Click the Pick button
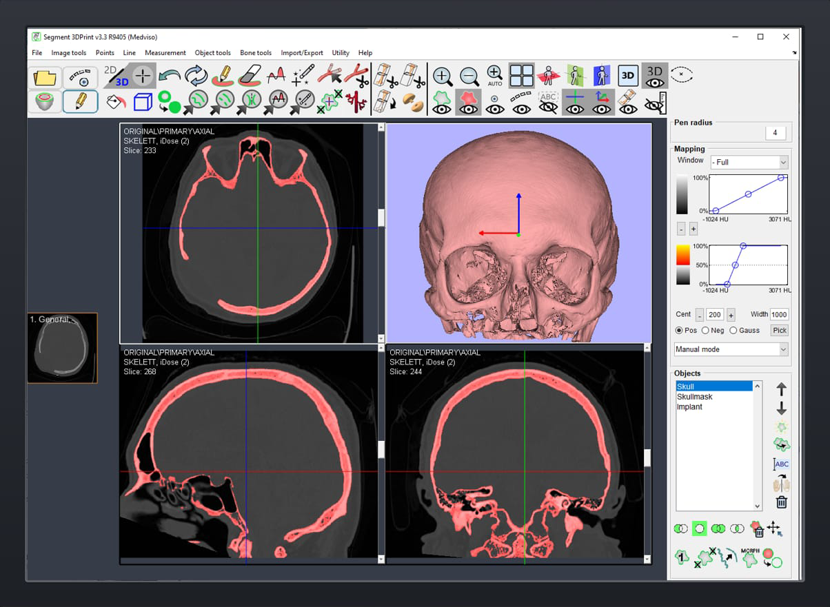Viewport: 830px width, 607px height. pos(779,331)
